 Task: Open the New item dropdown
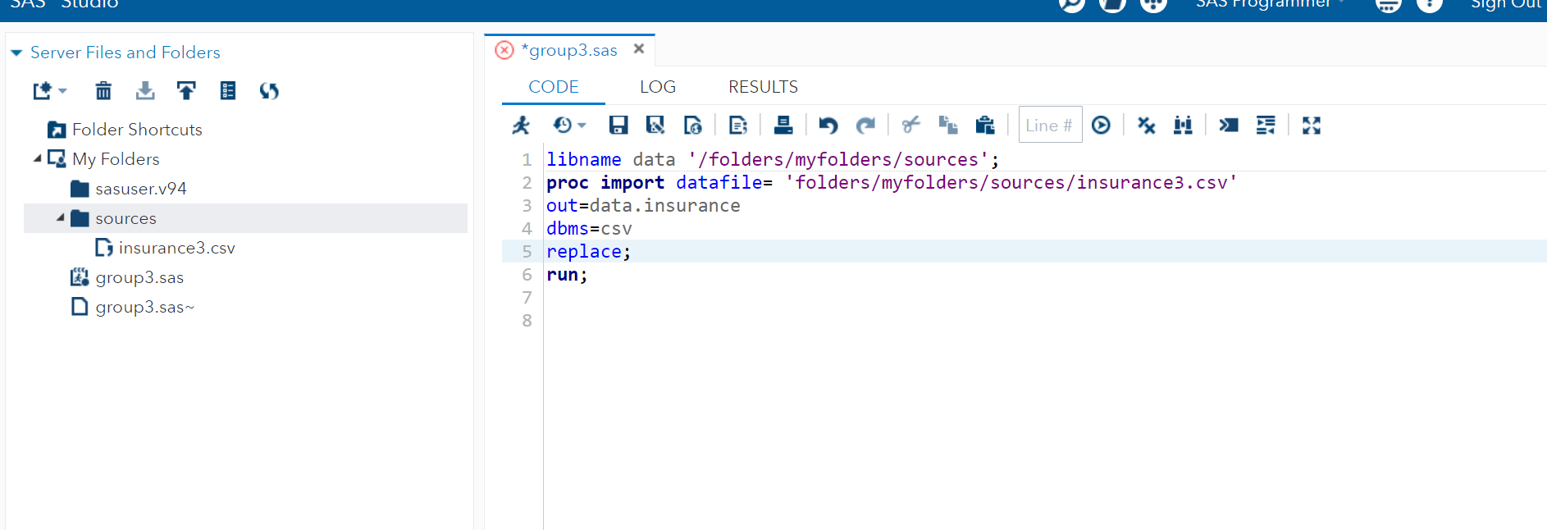coord(49,91)
